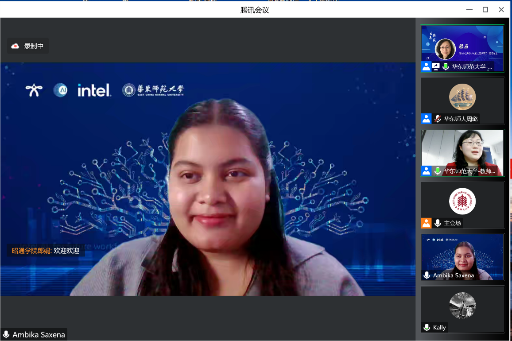Click the blue user icon on the top participant tile
The height and width of the screenshot is (341, 512).
426,67
